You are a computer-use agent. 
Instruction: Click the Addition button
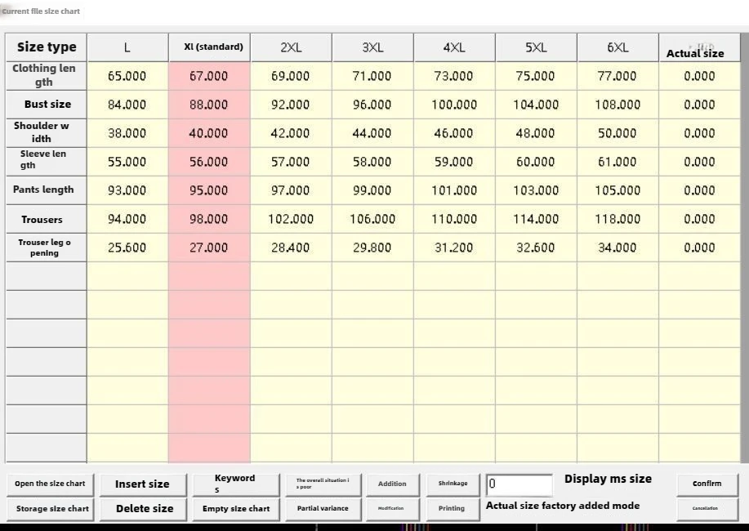point(392,484)
